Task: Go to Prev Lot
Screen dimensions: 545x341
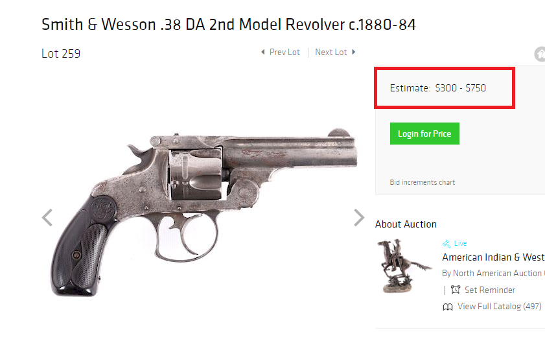Action: (x=284, y=52)
